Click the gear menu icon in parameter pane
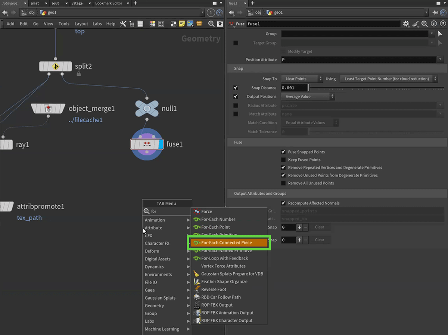 pyautogui.click(x=406, y=24)
